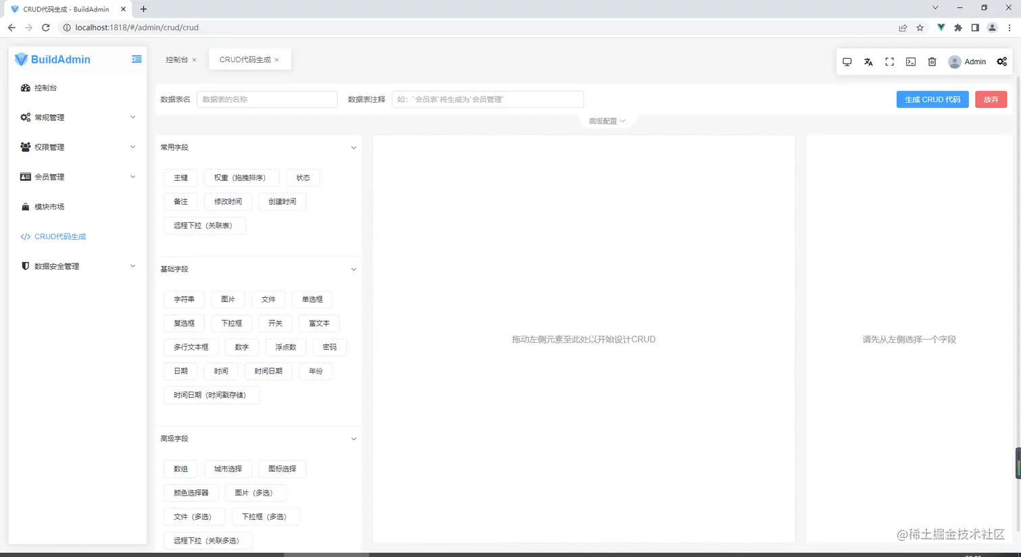The image size is (1021, 557).
Task: Expand 会员管理 sidebar menu
Action: coord(78,177)
